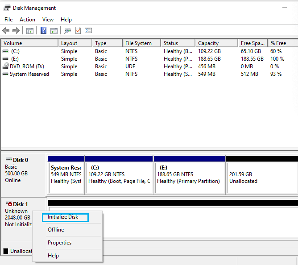
Task: Click the Back arrow toolbar icon
Action: (6, 30)
